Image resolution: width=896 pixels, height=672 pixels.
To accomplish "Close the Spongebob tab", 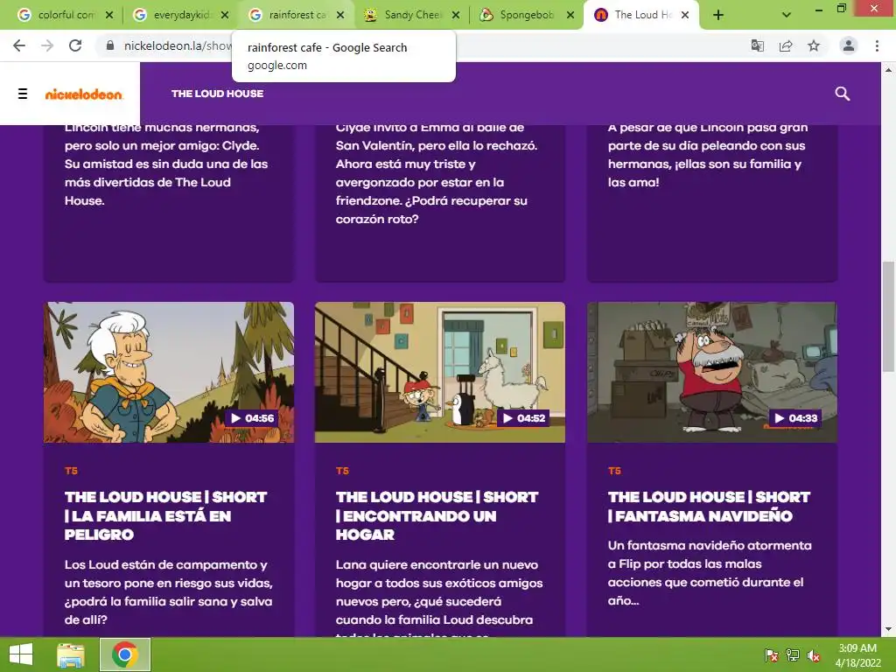I will (x=570, y=15).
